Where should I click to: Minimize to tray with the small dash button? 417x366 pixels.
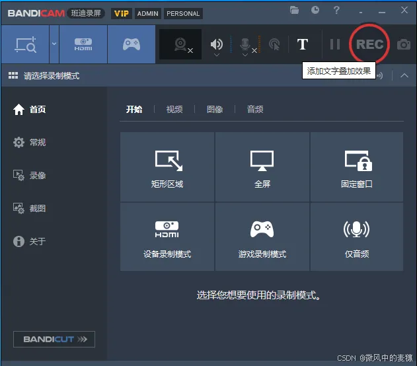point(361,13)
